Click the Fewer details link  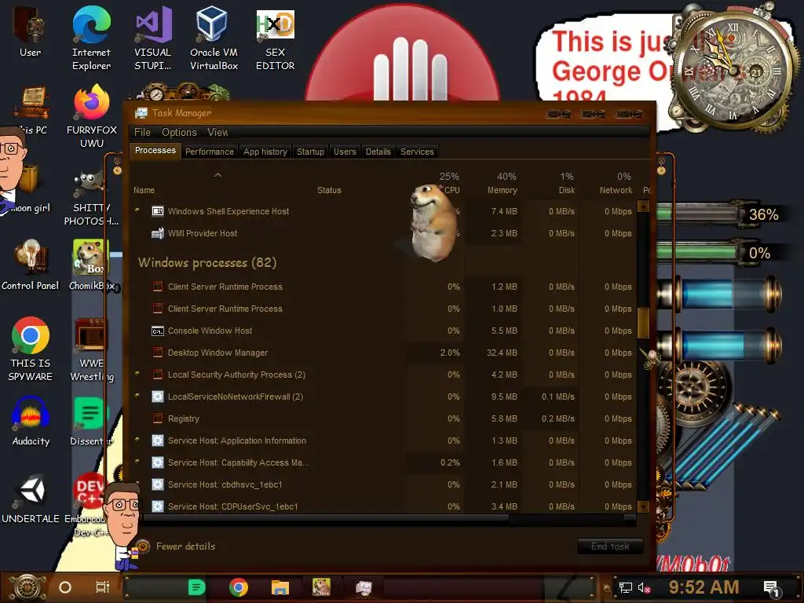click(x=185, y=546)
